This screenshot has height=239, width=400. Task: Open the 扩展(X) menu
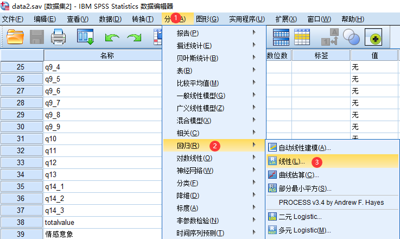tap(286, 19)
